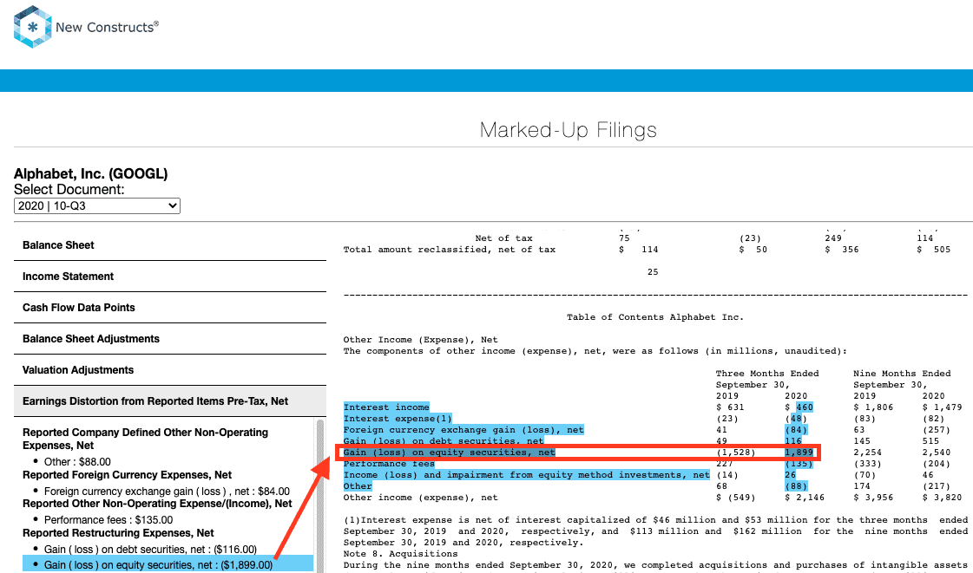The height and width of the screenshot is (573, 973).
Task: Click the highlighted value '(135)' in the filing
Action: [799, 464]
